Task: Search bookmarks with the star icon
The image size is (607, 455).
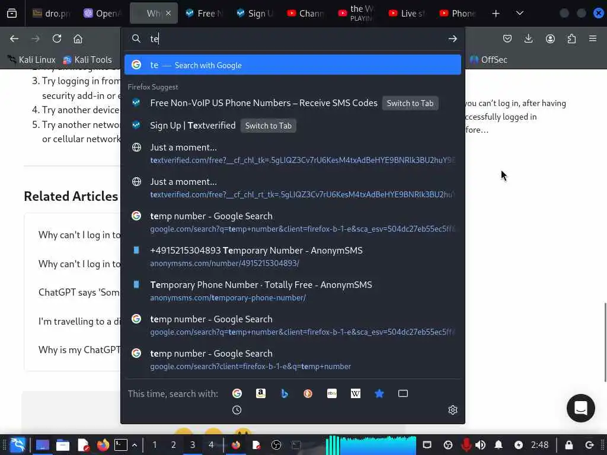Action: (379, 393)
